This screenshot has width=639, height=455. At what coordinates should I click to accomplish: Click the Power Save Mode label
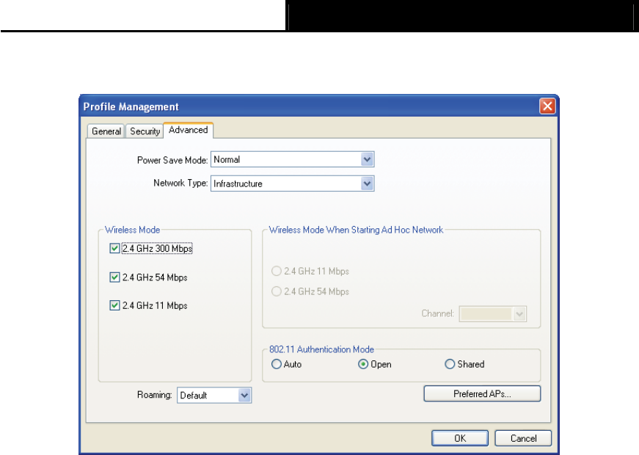pyautogui.click(x=172, y=160)
